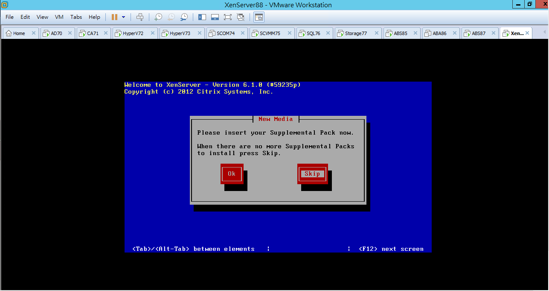
Task: Switch to the SCOM74 tab
Action: point(227,33)
